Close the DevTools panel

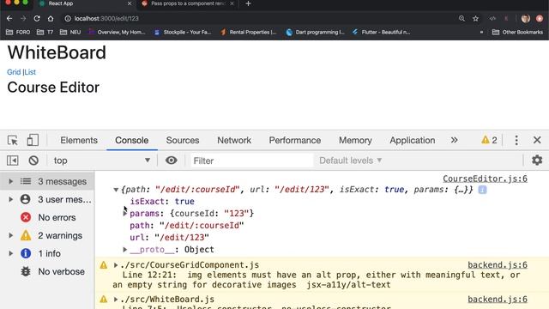coord(537,140)
